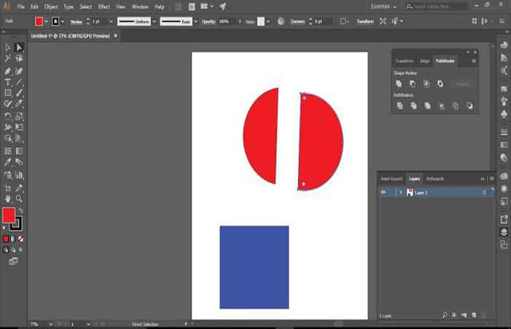The height and width of the screenshot is (329, 511).
Task: Select the Zoom tool
Action: tap(19, 199)
